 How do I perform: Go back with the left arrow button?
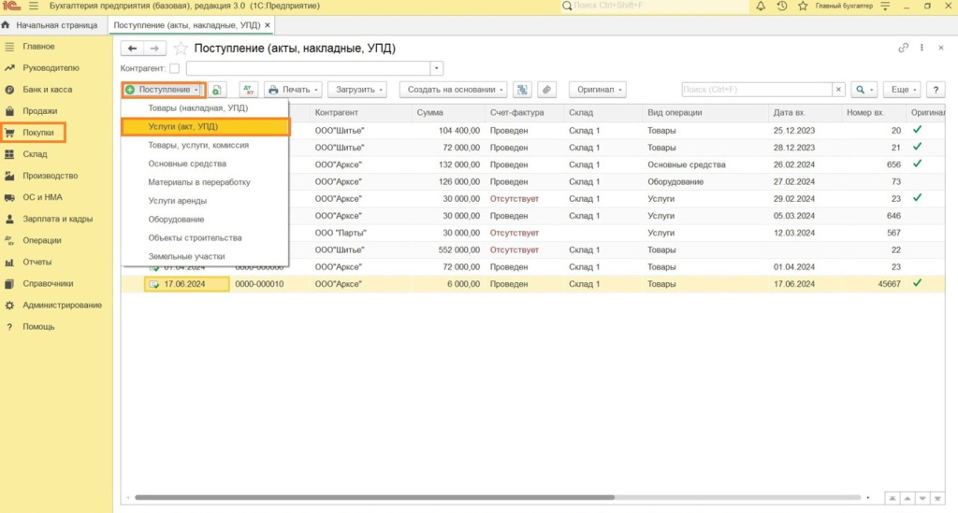pos(132,49)
